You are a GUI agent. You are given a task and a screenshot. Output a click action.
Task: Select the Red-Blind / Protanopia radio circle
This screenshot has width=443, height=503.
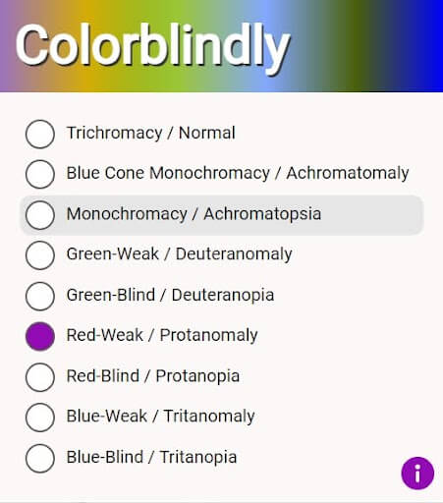pos(40,377)
